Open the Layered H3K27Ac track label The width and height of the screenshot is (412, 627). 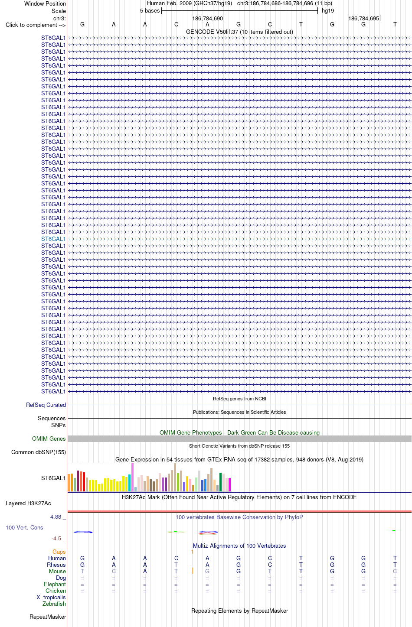pyautogui.click(x=28, y=503)
